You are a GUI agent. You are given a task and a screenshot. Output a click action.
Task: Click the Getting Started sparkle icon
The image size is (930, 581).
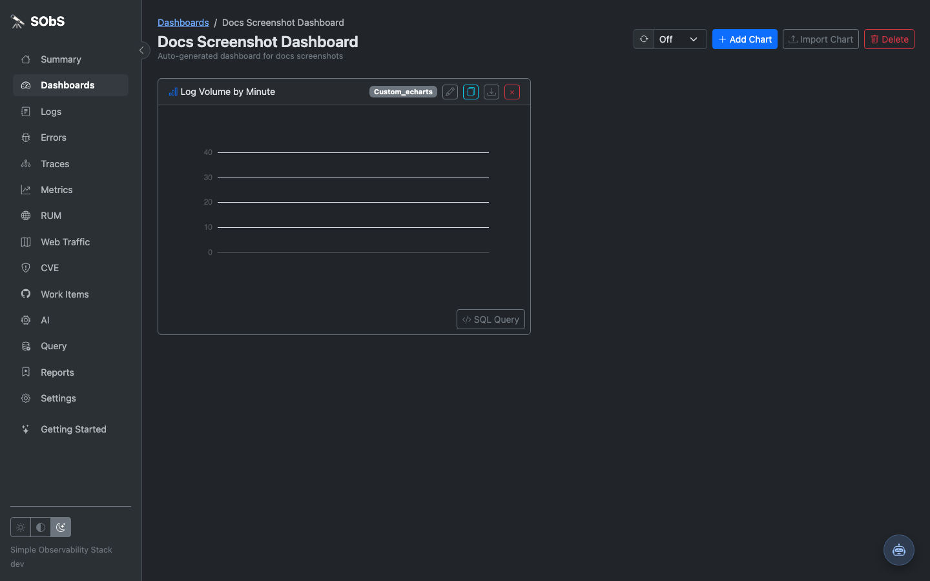tap(26, 429)
